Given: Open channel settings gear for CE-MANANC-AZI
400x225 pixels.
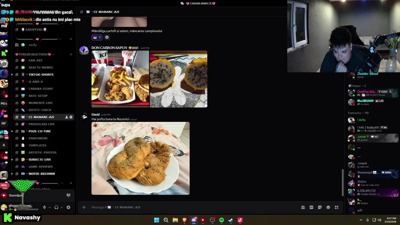Looking at the screenshot, I should (x=71, y=117).
